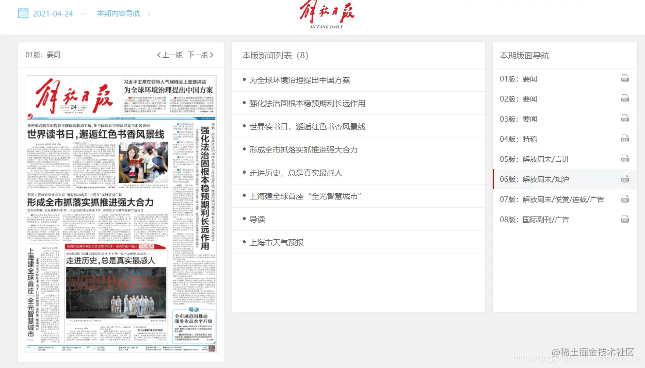Image resolution: width=645 pixels, height=368 pixels.
Task: Click vertical headline 强化法治固根本 in preview
Action: pos(205,188)
